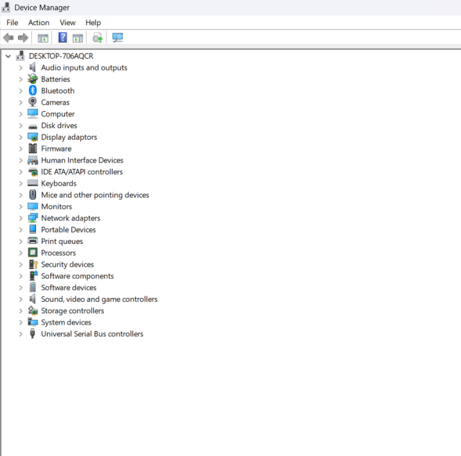Open the View menu

click(x=67, y=23)
